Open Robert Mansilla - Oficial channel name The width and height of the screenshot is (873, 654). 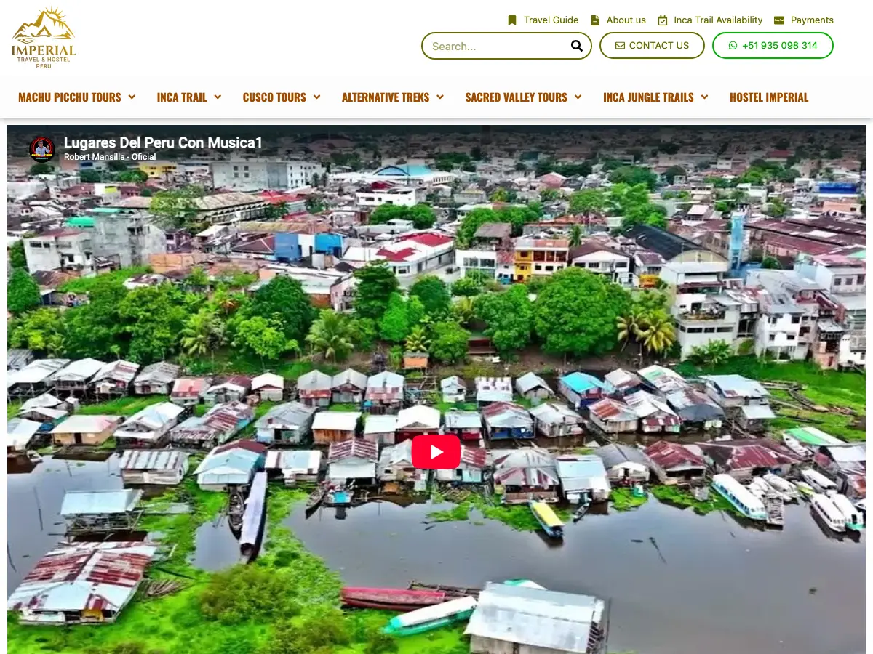click(110, 157)
